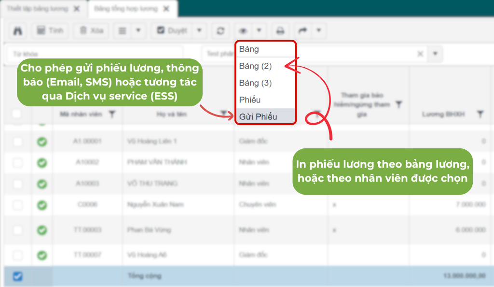Select Bảng (2) menu option

[265, 66]
